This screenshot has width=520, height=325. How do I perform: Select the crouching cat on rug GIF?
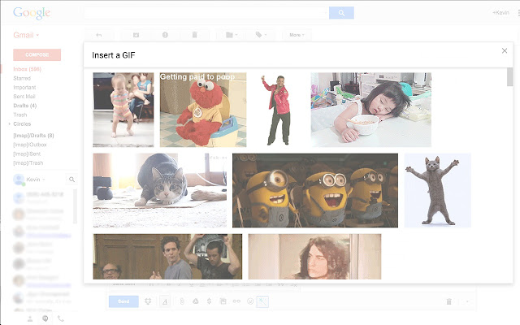(x=160, y=190)
